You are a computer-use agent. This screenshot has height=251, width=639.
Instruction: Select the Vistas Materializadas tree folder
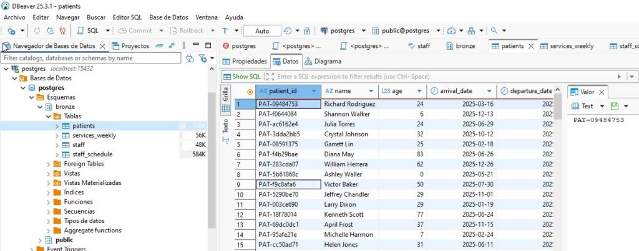click(x=92, y=183)
